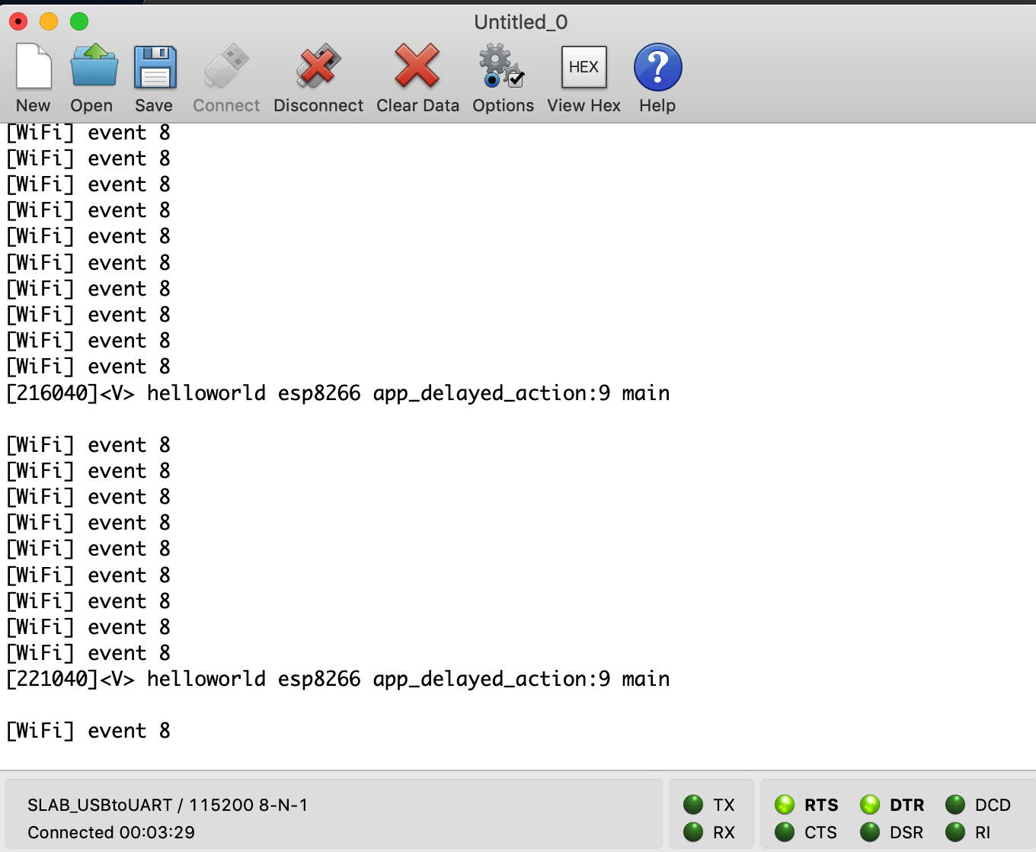Click the greyed Connect USB icon
Image resolution: width=1036 pixels, height=852 pixels.
pyautogui.click(x=226, y=67)
